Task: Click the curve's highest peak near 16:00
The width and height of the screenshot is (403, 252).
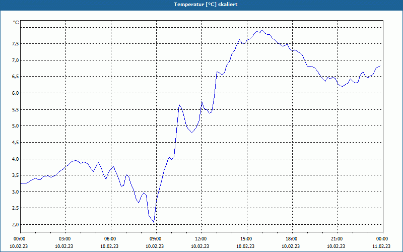Action: click(262, 30)
